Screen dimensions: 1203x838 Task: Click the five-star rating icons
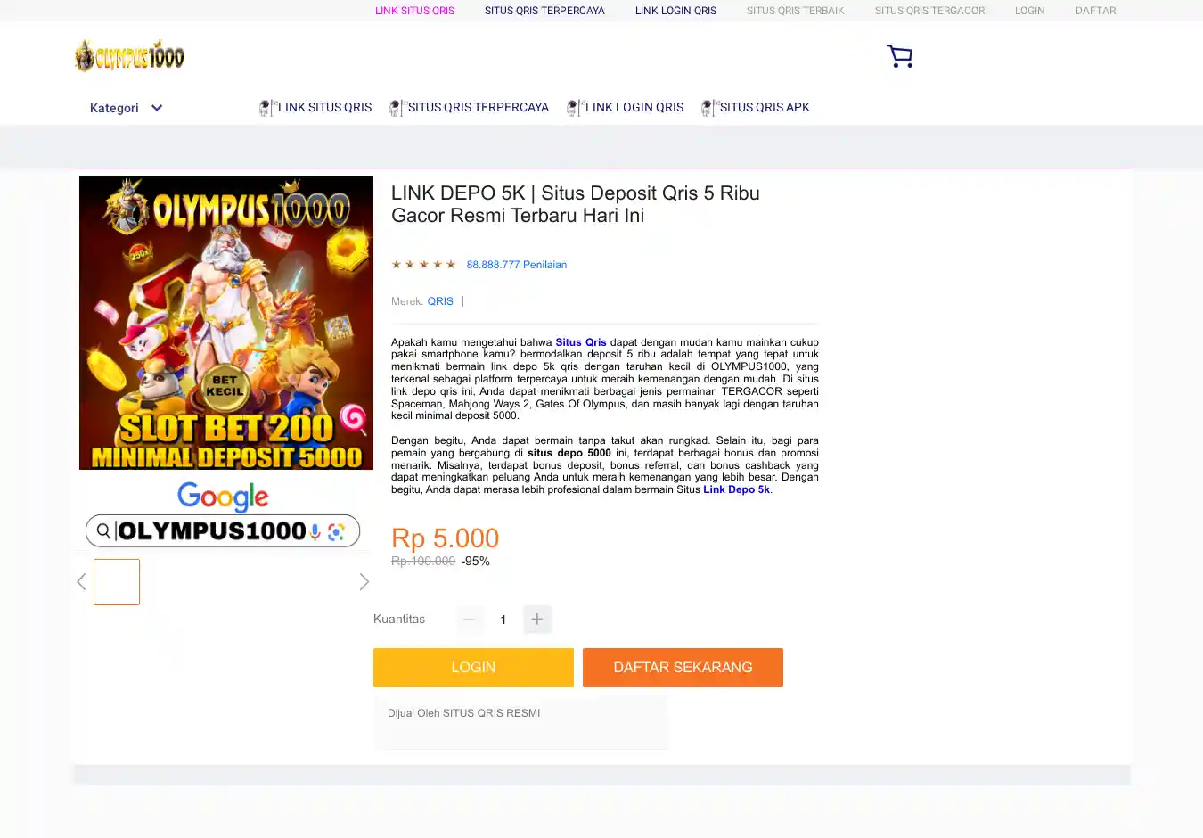(423, 265)
